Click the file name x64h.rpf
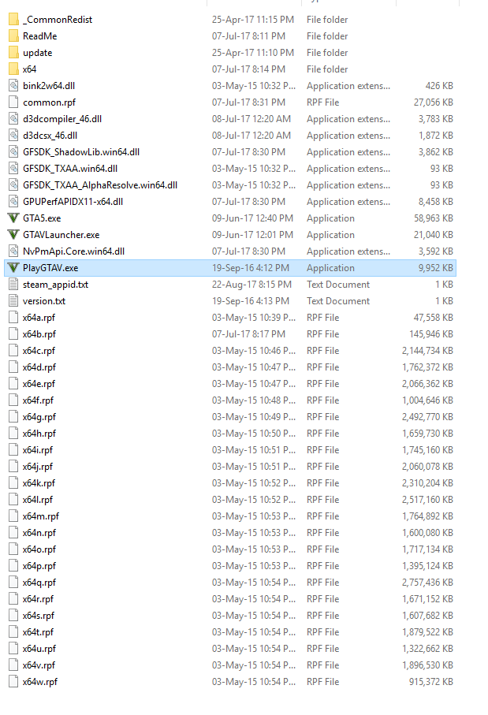The height and width of the screenshot is (715, 488). 39,434
